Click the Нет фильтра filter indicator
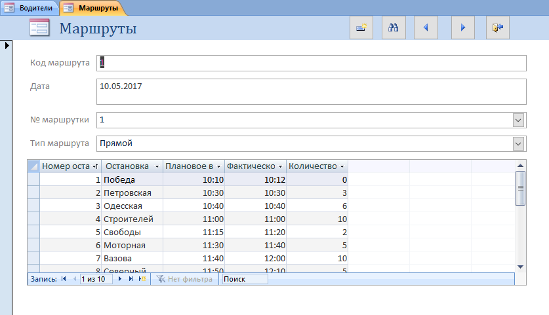The image size is (549, 315). coord(184,279)
